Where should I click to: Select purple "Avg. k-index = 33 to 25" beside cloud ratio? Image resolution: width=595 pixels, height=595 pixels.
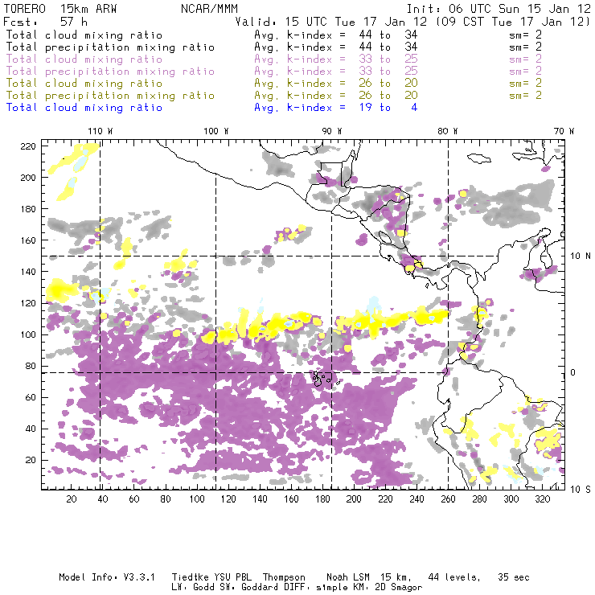pos(336,59)
